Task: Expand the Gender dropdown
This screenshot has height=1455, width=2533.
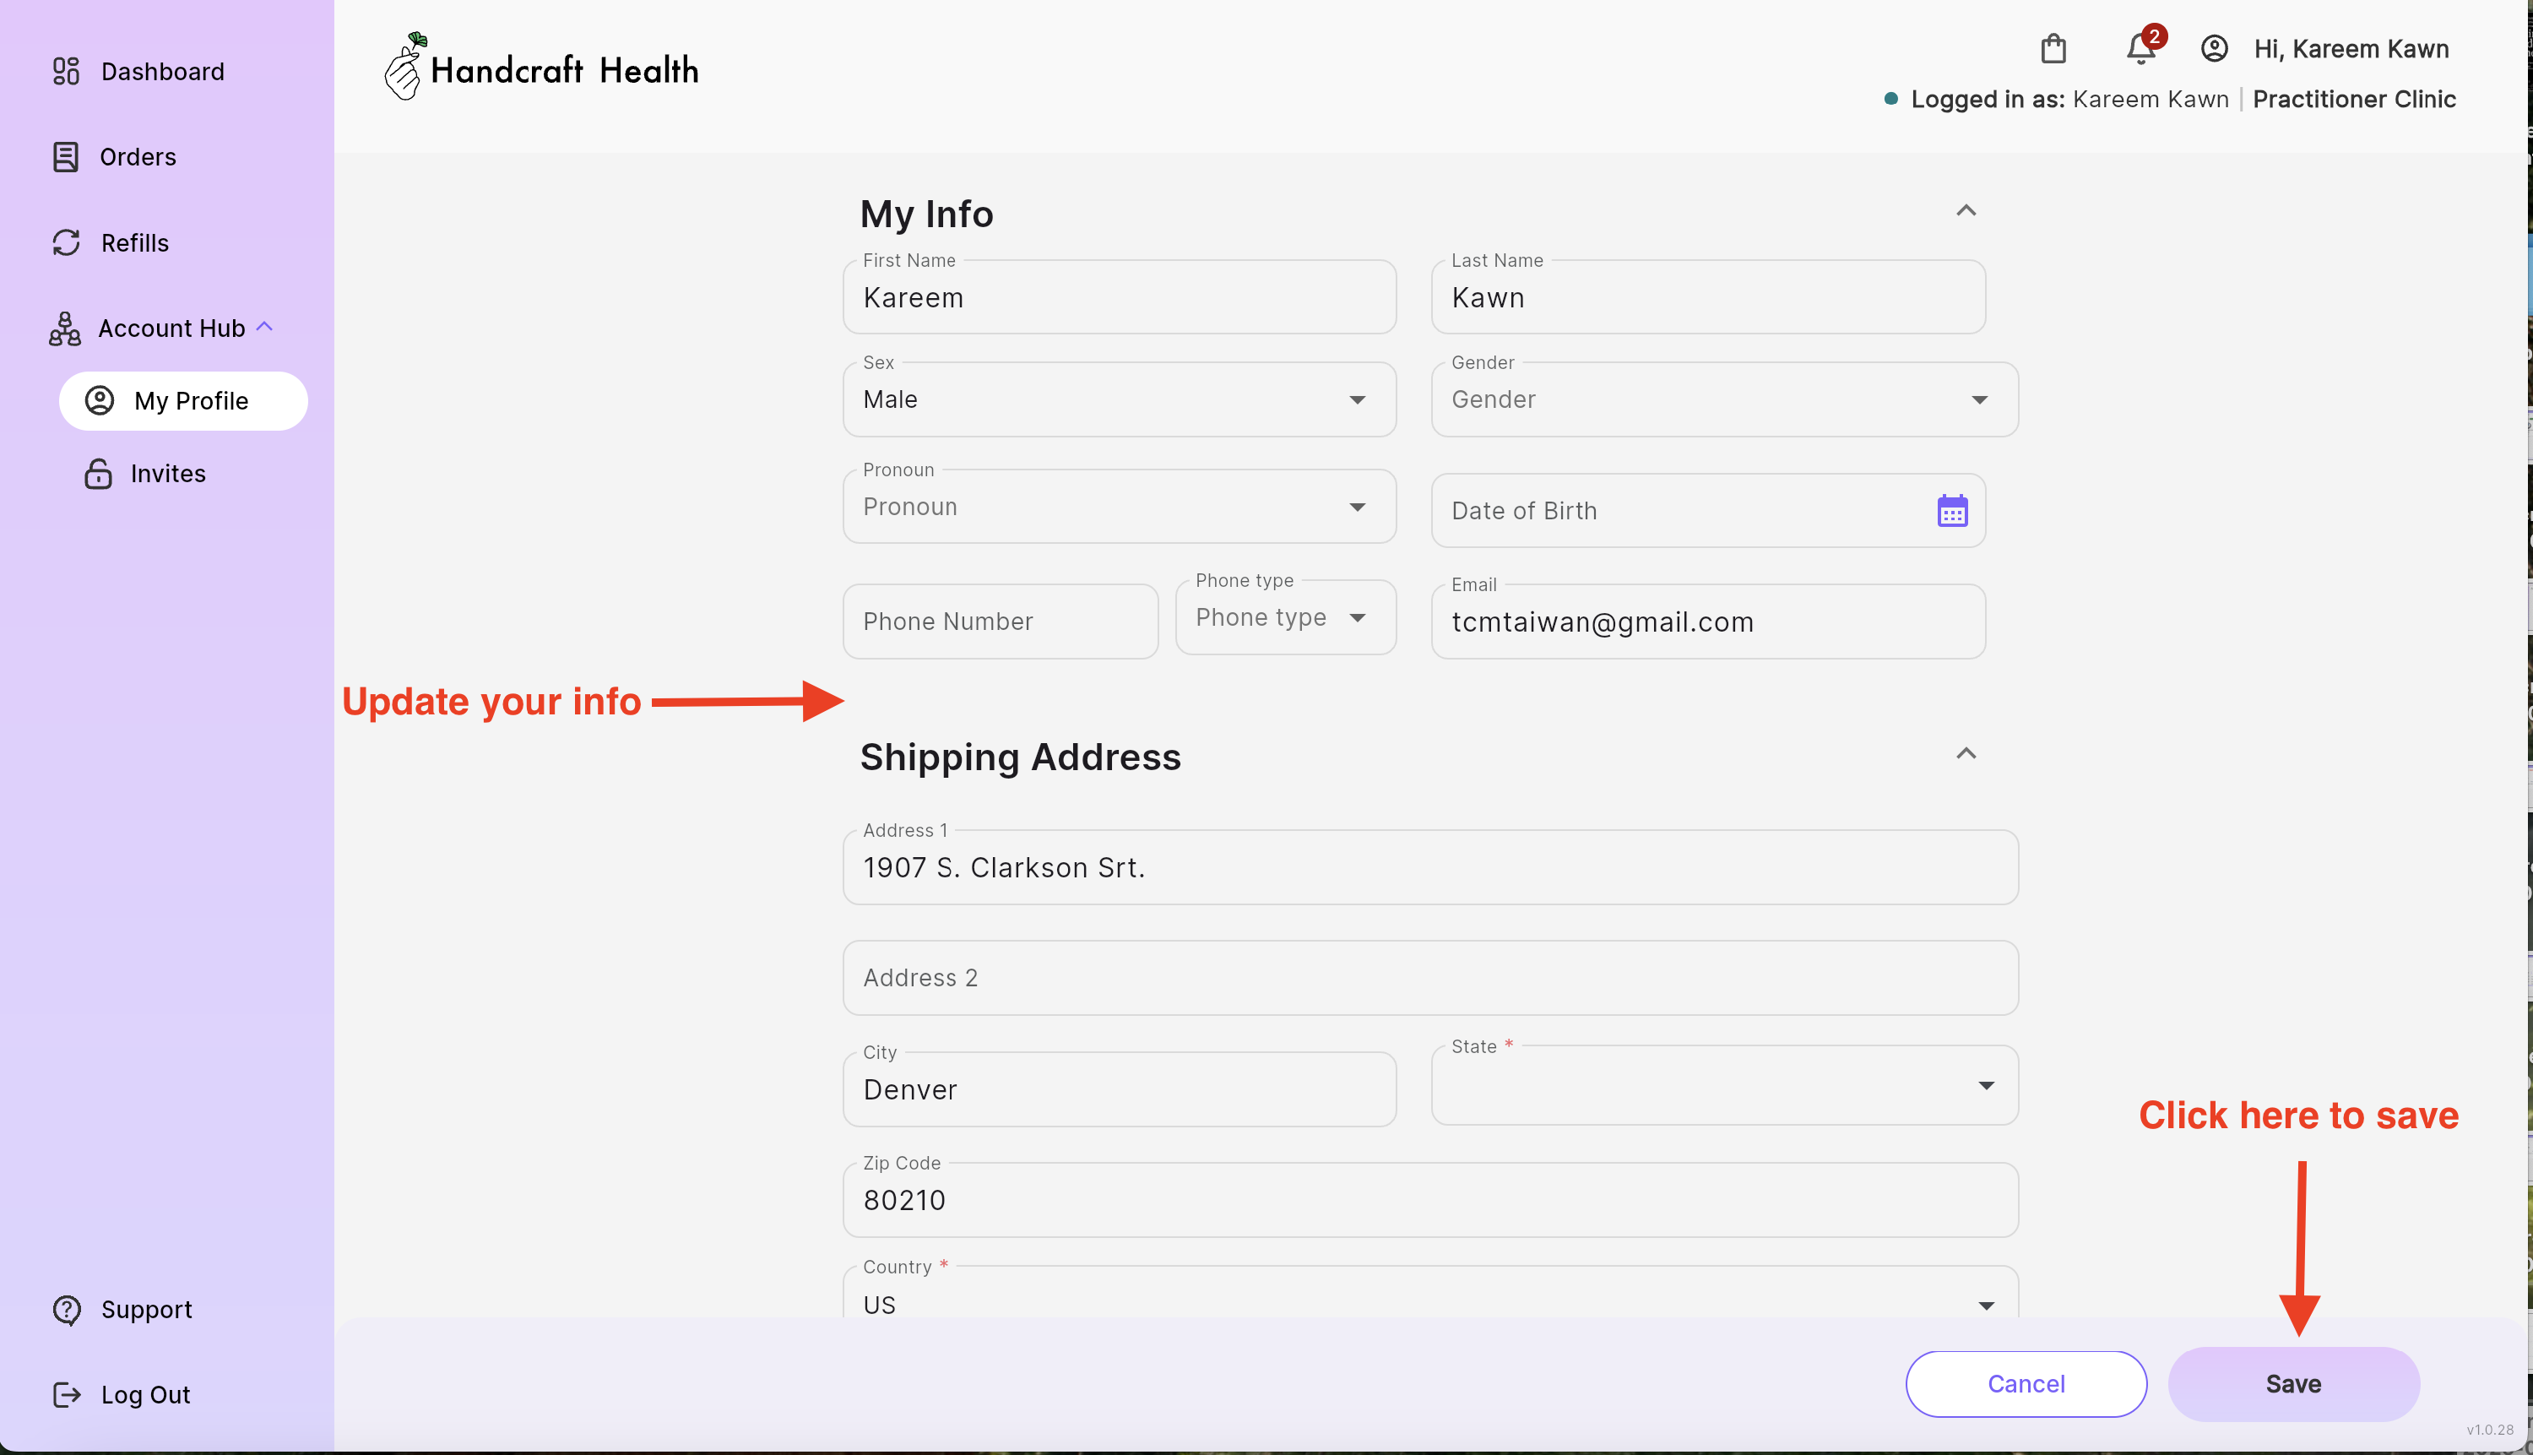Action: pyautogui.click(x=1723, y=399)
